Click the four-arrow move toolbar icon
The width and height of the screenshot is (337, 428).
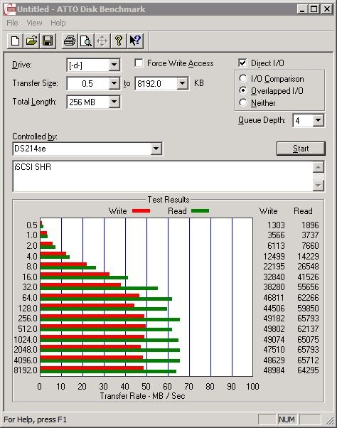click(x=102, y=41)
